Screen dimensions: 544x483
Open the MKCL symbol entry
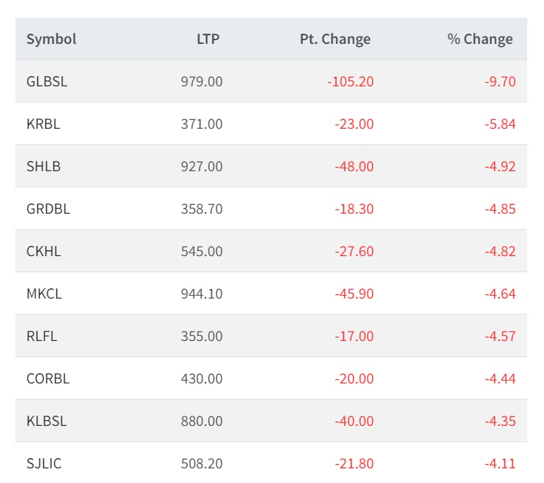(44, 294)
